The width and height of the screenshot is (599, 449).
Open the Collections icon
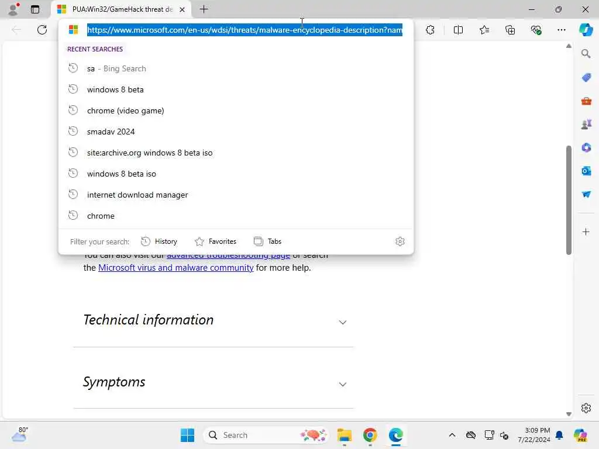(x=510, y=30)
